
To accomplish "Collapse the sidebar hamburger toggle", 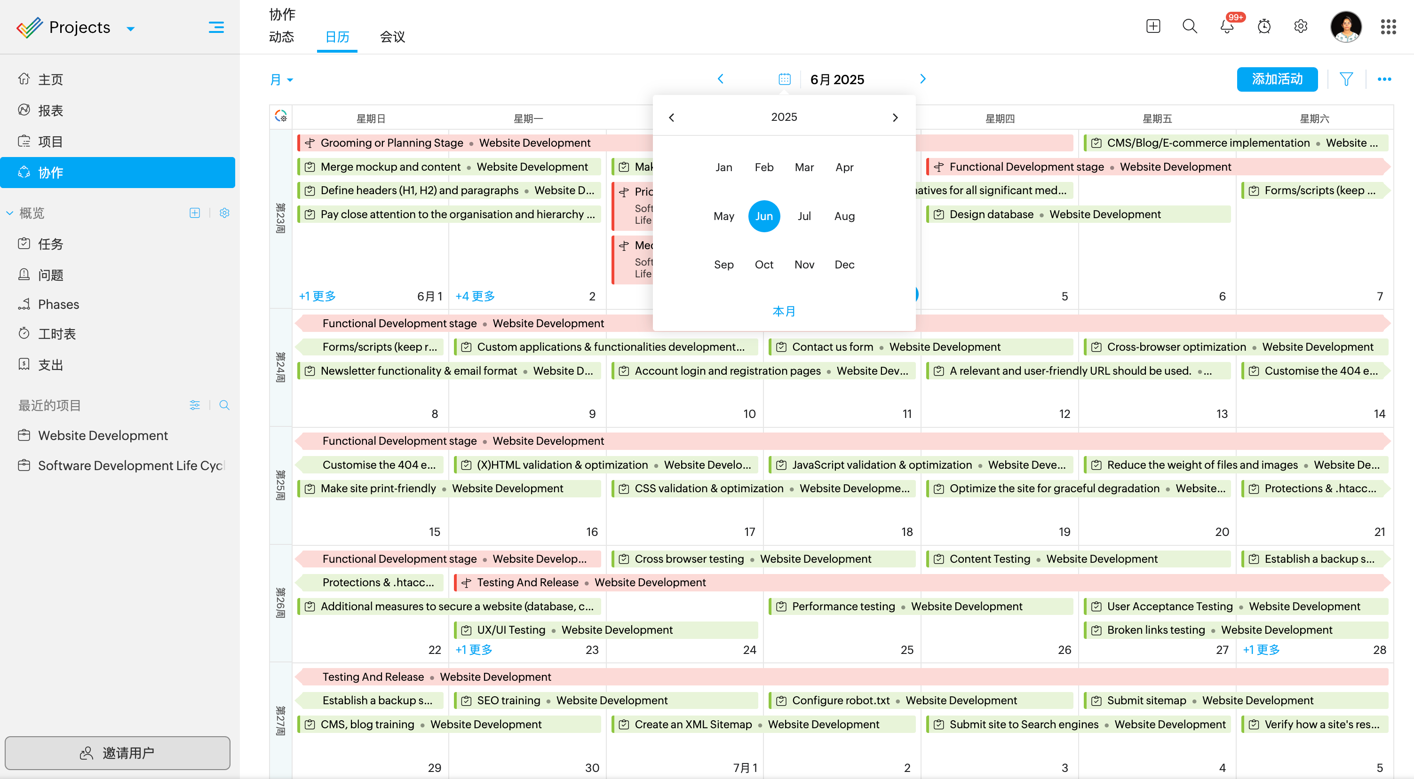I will click(x=216, y=27).
